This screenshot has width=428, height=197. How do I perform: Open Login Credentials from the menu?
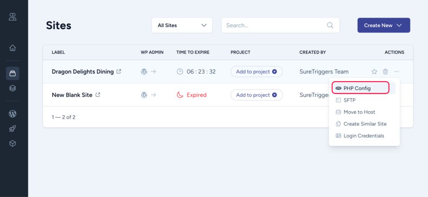(x=364, y=136)
